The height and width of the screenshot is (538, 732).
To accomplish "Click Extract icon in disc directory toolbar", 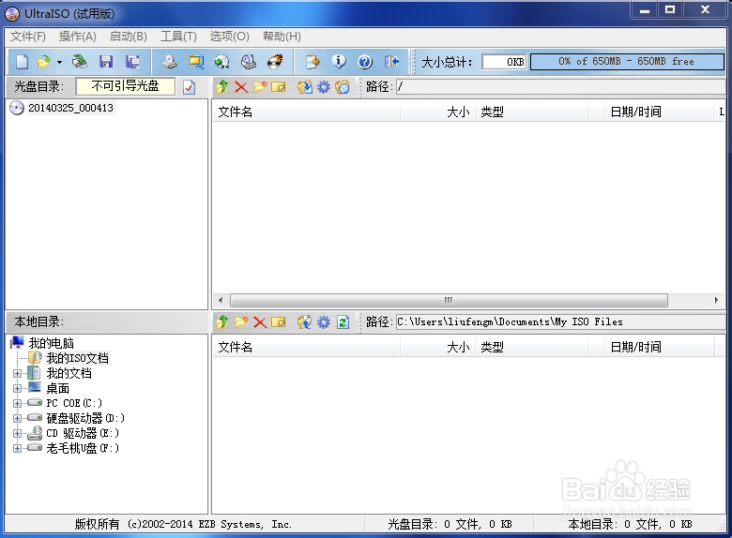I will click(x=305, y=87).
